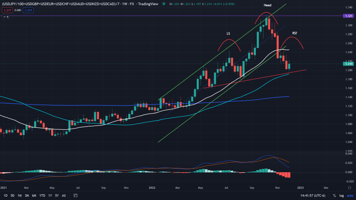Switch to the 5Y range
This screenshot has width=356, height=200.
[57, 195]
